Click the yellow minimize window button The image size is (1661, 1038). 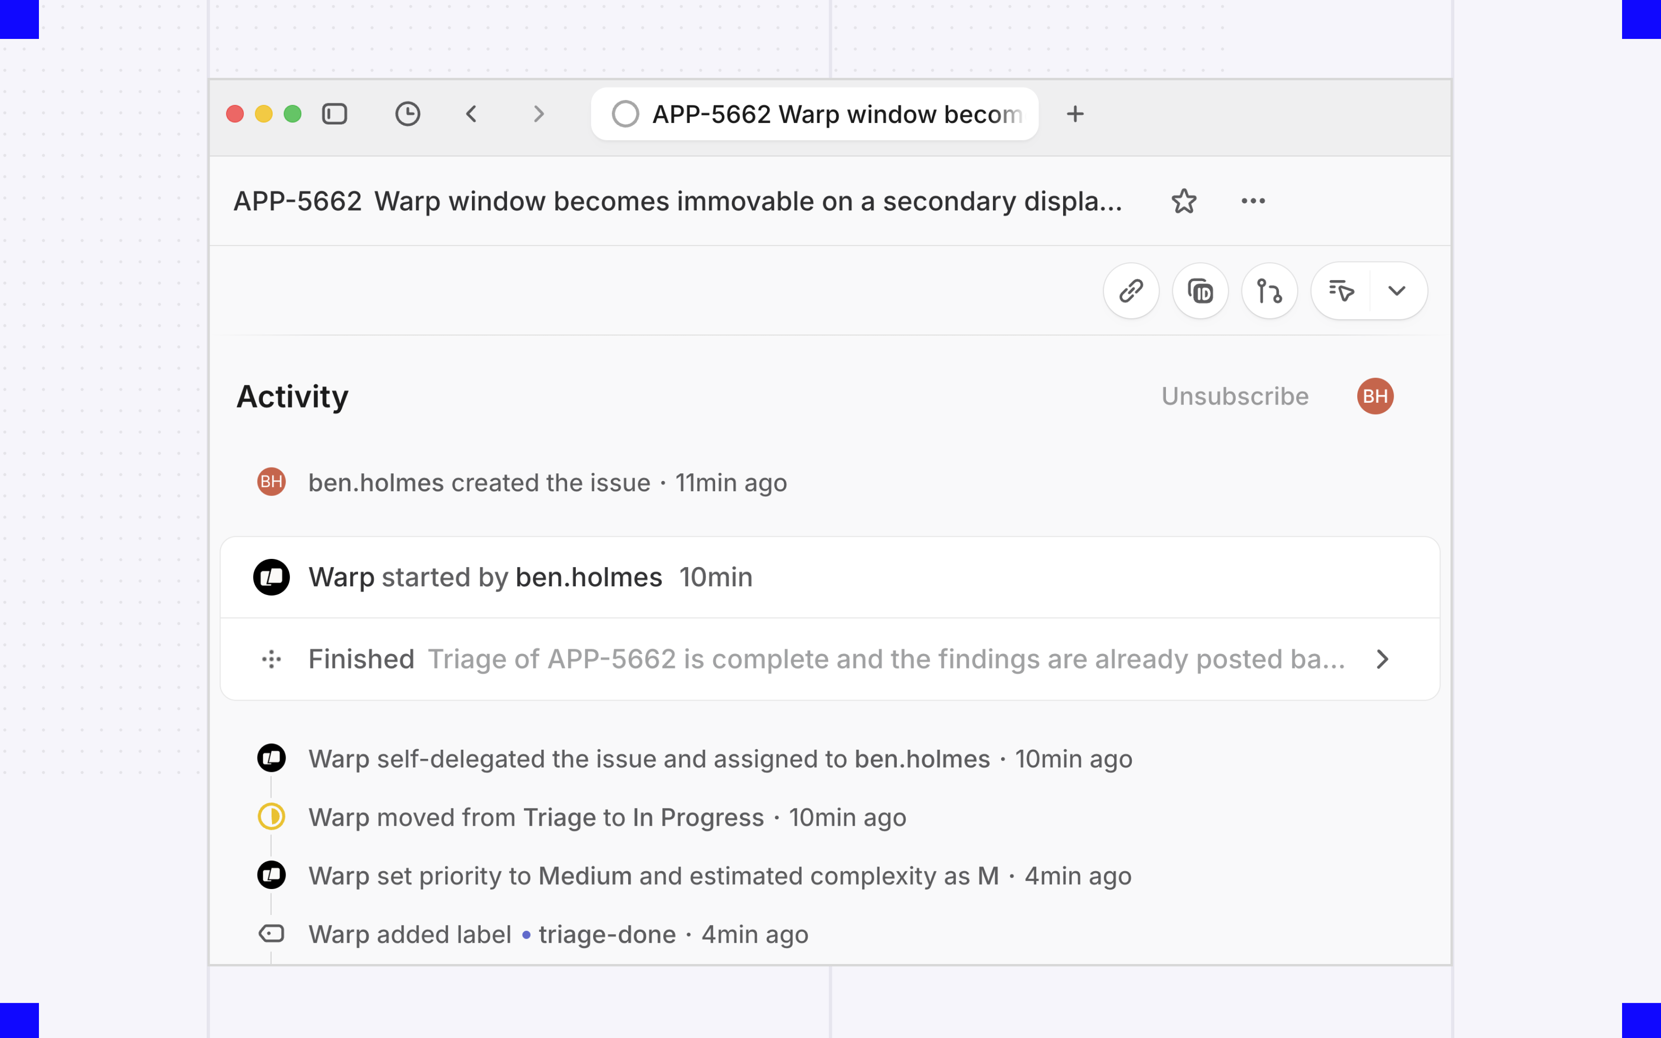[x=263, y=114]
